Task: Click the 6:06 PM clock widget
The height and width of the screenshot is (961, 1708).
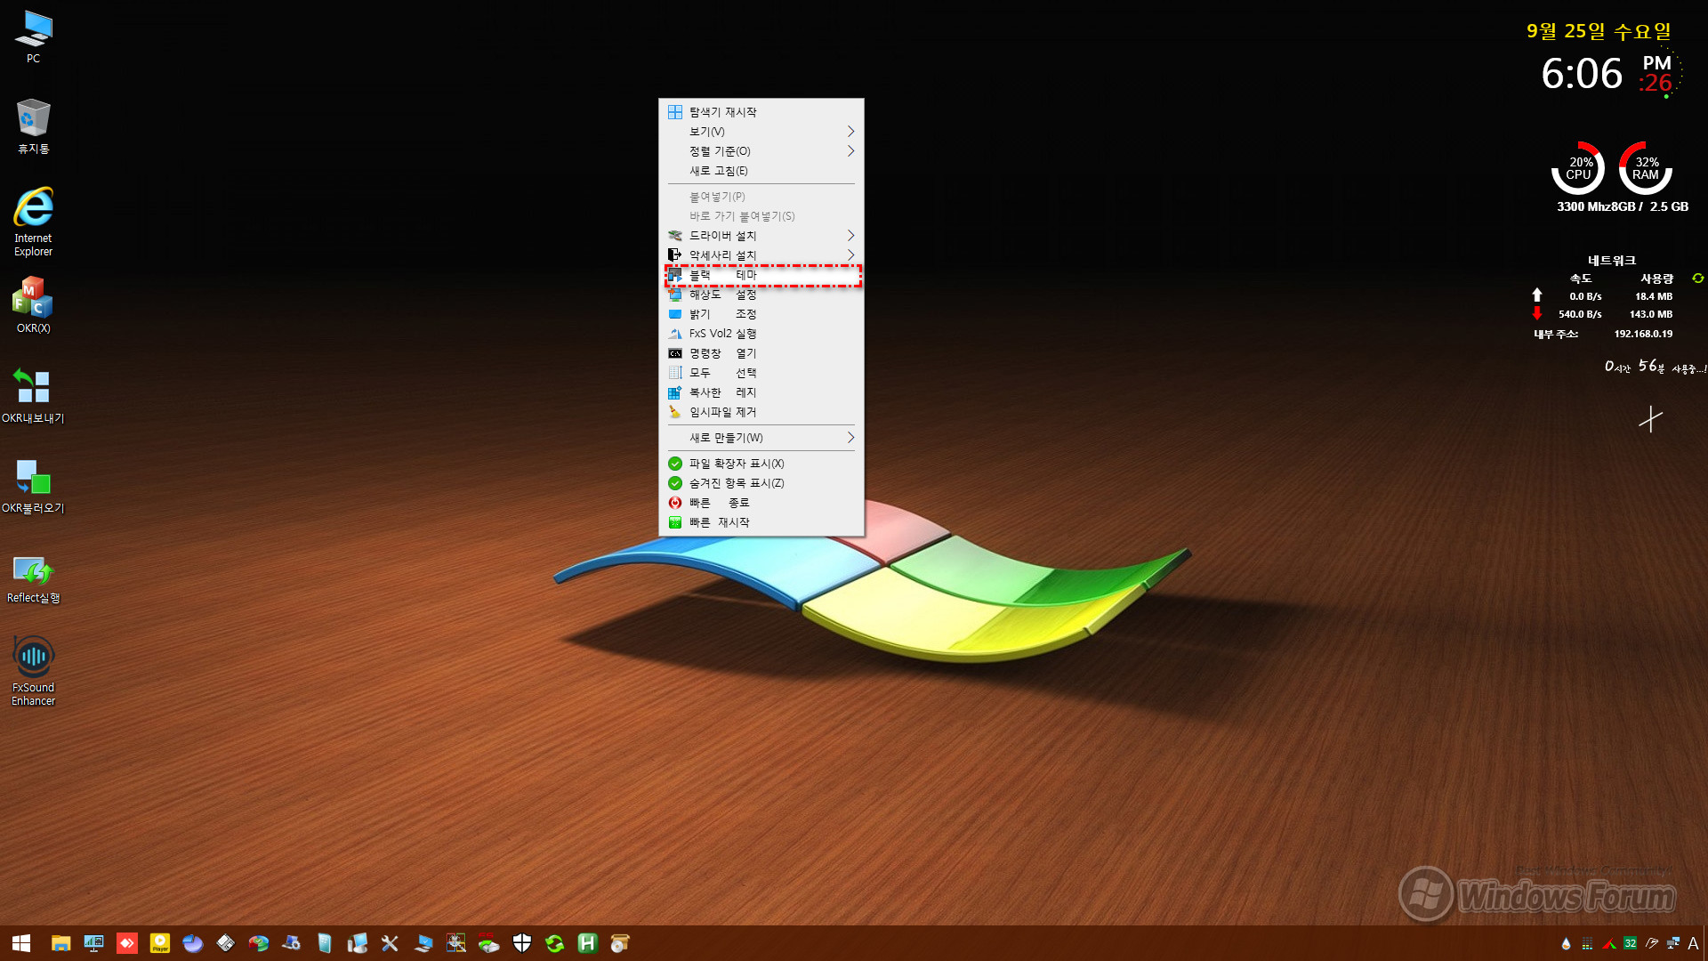Action: [x=1607, y=73]
